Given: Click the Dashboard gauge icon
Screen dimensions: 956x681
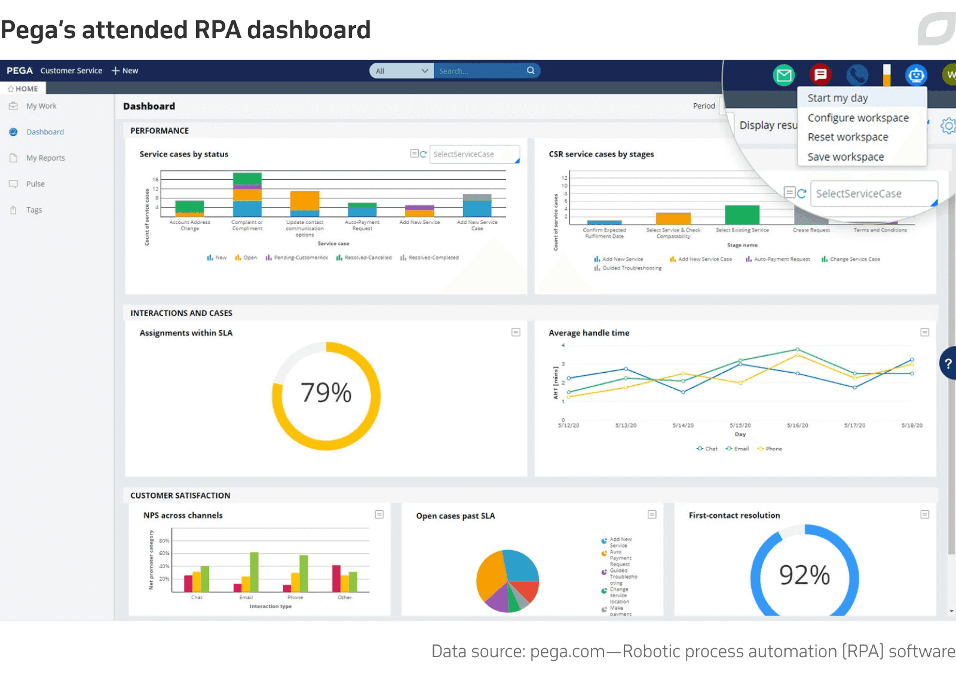Looking at the screenshot, I should pyautogui.click(x=13, y=132).
